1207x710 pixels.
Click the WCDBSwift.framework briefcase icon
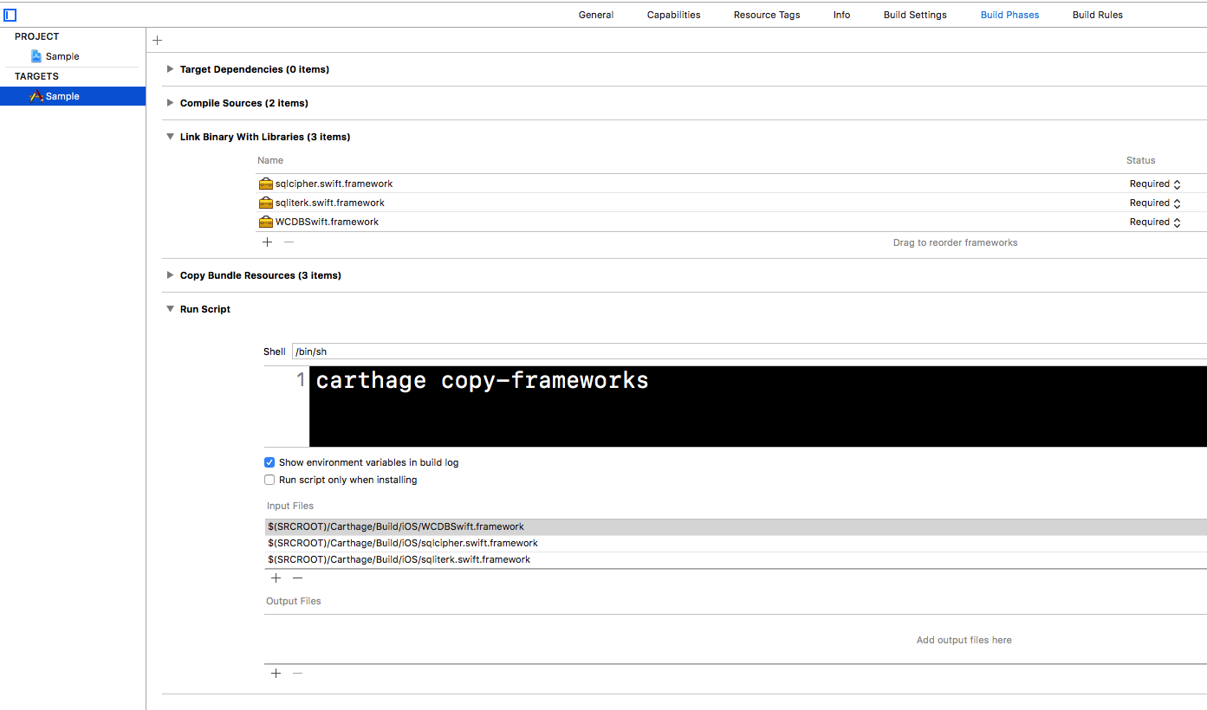click(266, 222)
